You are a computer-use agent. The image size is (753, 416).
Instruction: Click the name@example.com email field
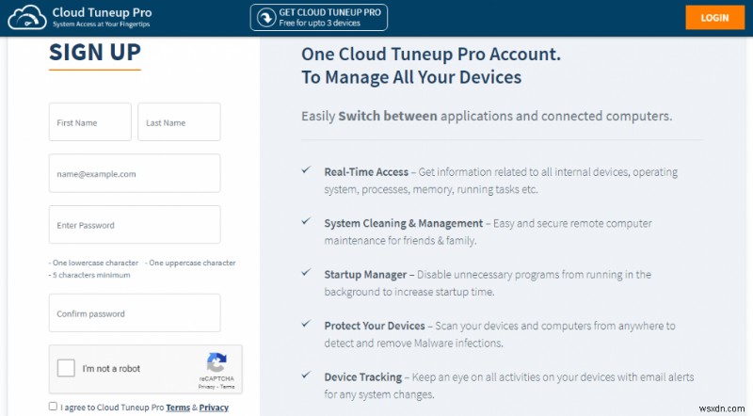pyautogui.click(x=135, y=173)
